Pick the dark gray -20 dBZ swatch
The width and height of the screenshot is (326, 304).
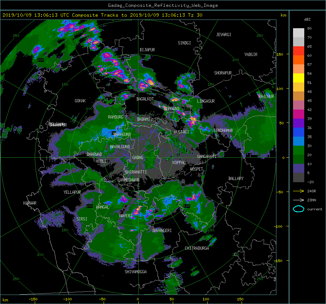coord(298,177)
